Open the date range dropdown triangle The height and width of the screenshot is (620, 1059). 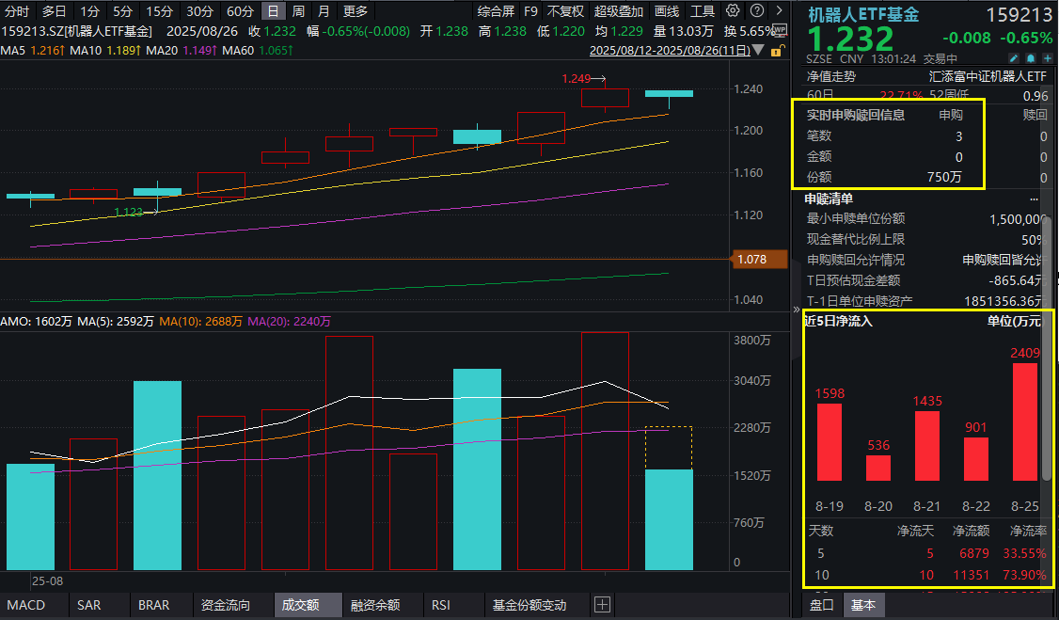(758, 50)
